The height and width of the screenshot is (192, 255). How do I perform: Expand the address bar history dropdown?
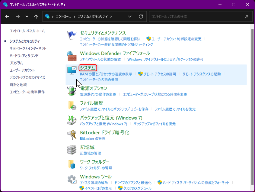pos(130,16)
